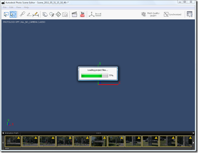Open the Edit menu
Viewport: 198px width, 153px height.
click(x=11, y=7)
